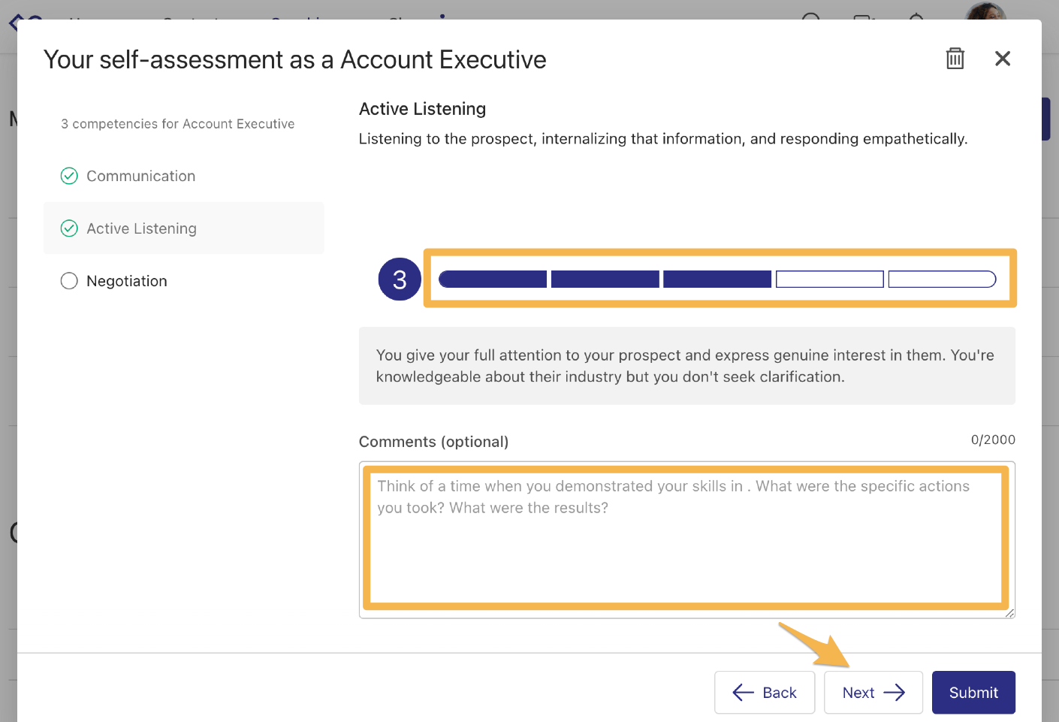The image size is (1059, 722).
Task: Go back using the Back button
Action: [764, 692]
